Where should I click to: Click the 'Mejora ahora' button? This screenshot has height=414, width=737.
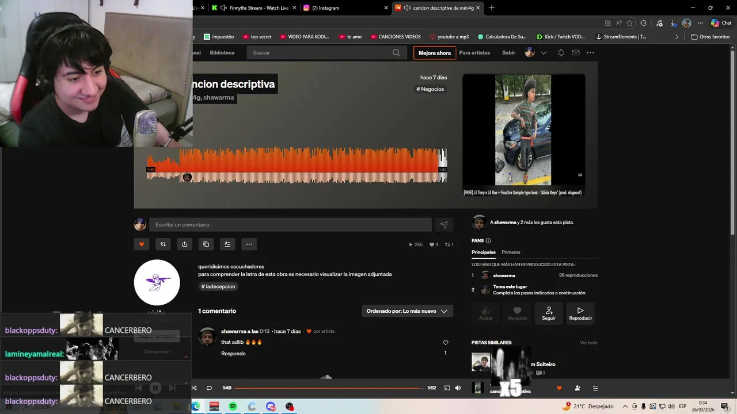pyautogui.click(x=435, y=53)
